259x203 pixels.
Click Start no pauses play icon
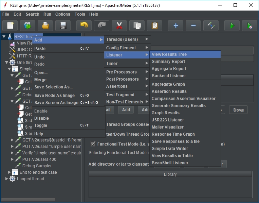(x=249, y=26)
